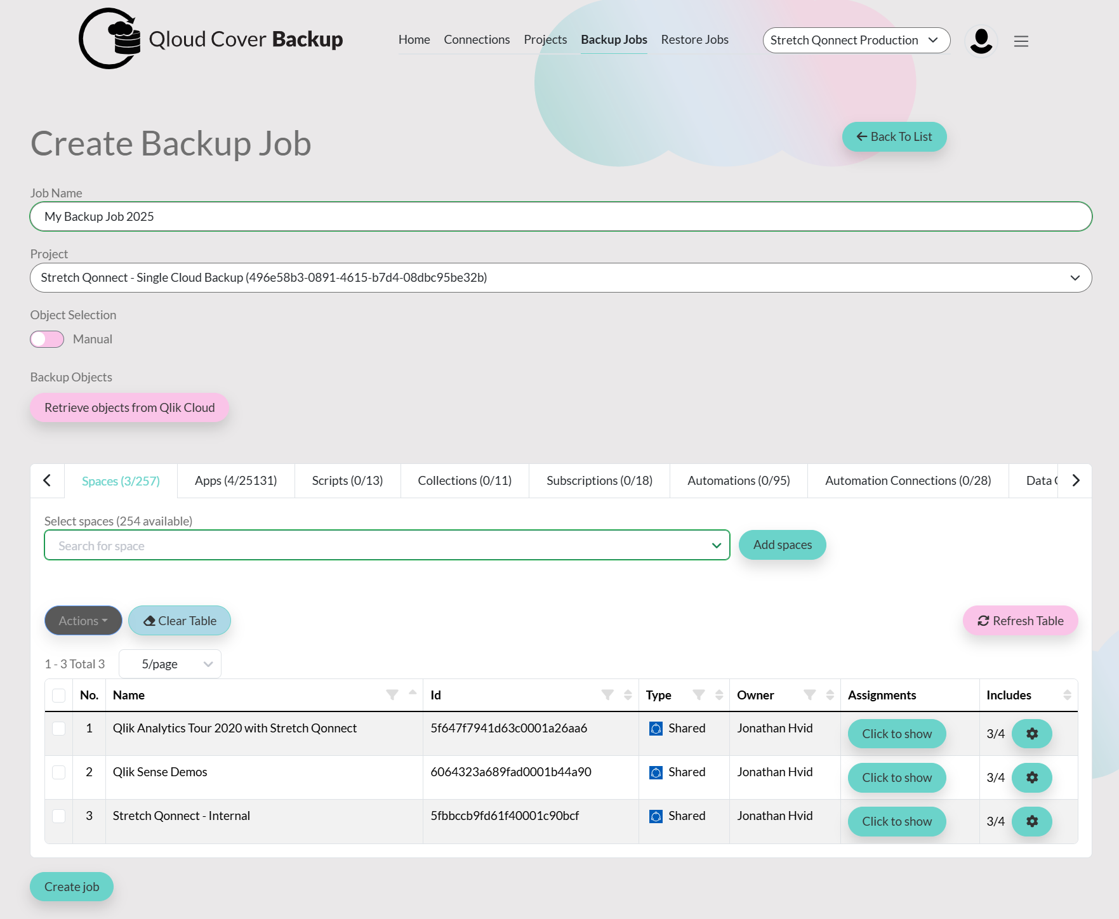The height and width of the screenshot is (919, 1119).
Task: Show assignments for Stretch Qonnect - Internal row
Action: pyautogui.click(x=897, y=821)
